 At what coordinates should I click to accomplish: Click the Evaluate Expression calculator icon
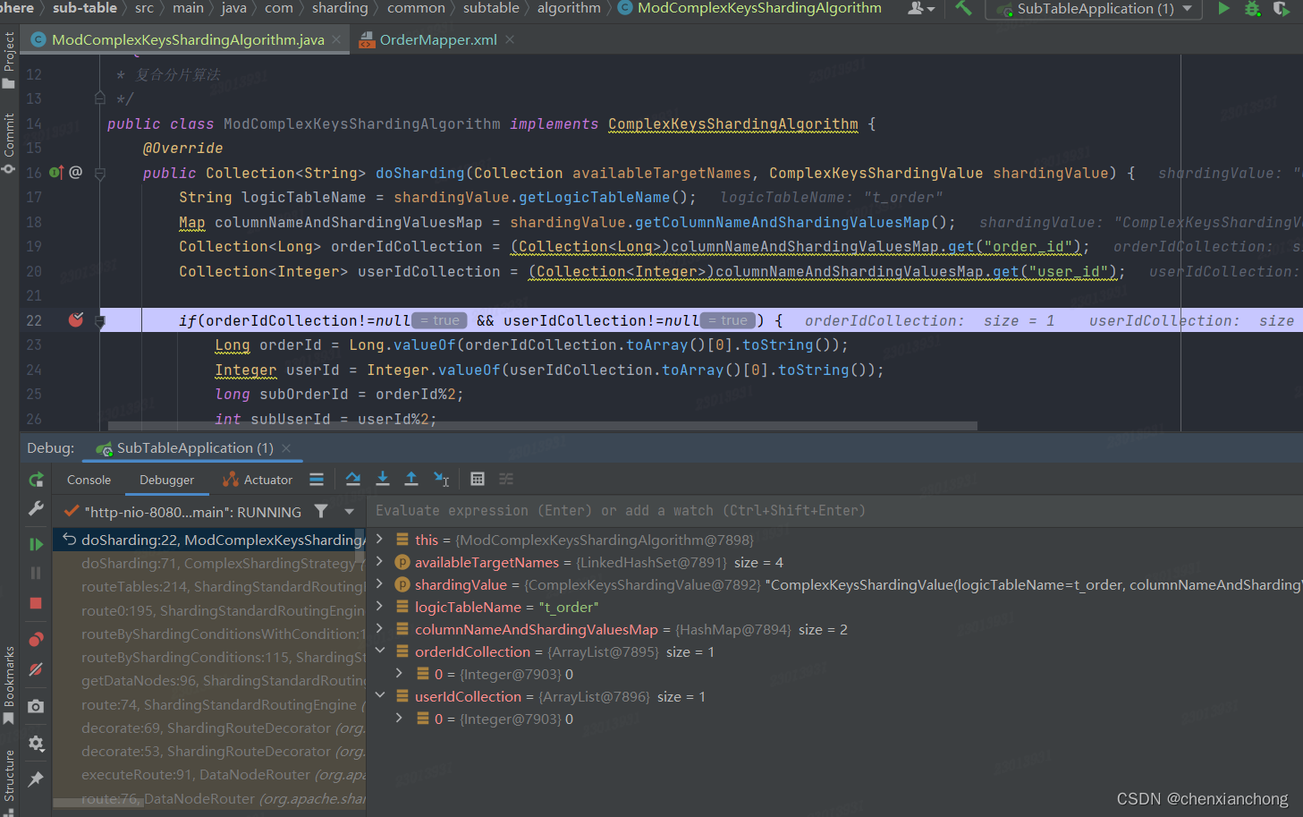[478, 479]
